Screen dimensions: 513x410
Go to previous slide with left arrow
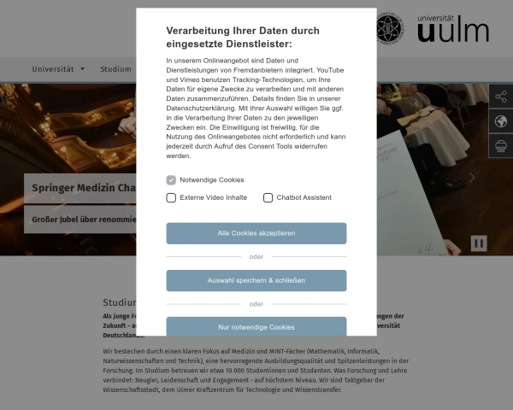point(41,178)
